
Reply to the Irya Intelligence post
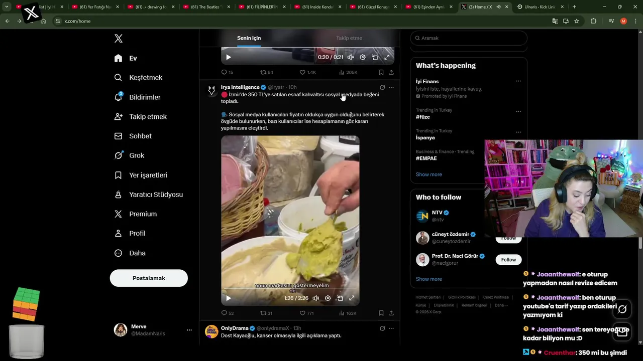coord(228,313)
